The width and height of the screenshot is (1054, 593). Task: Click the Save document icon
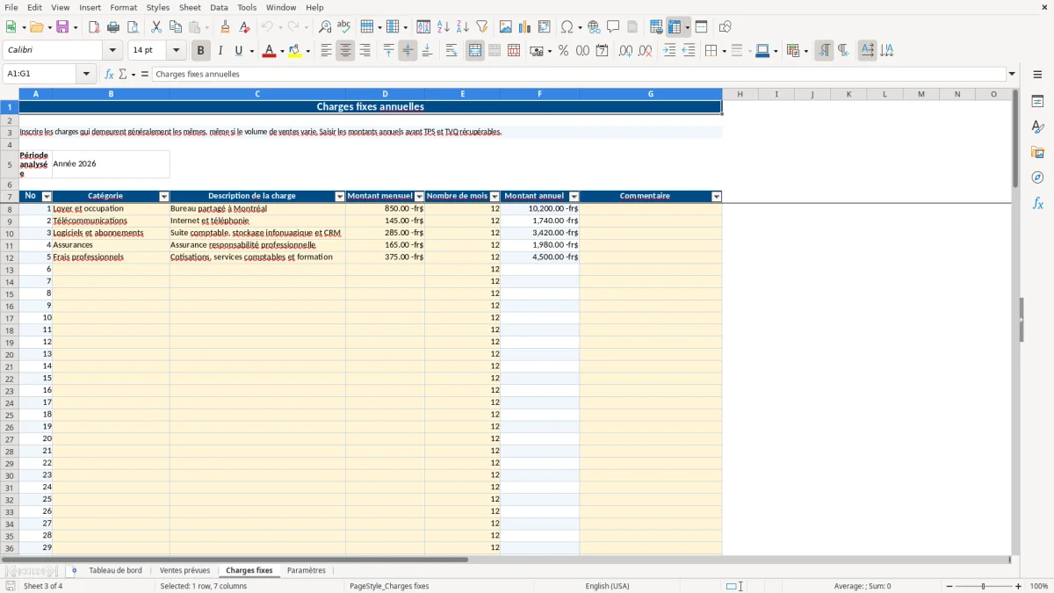[x=62, y=27]
